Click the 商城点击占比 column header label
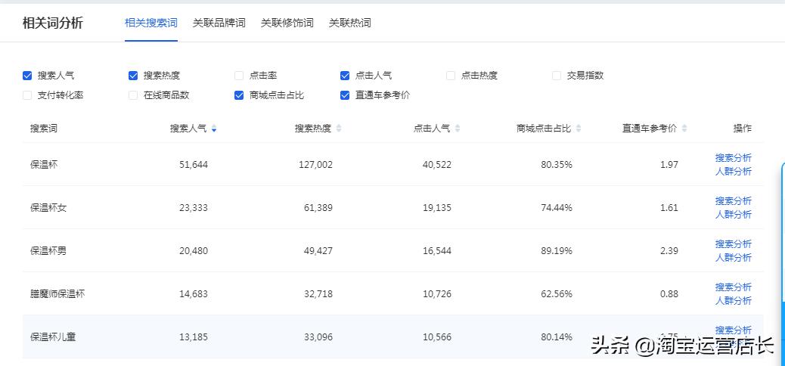The width and height of the screenshot is (785, 366). (544, 129)
